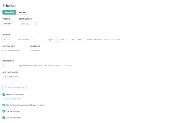Image resolution: width=175 pixels, height=123 pixels.
Task: Select the next notification value 24-02-2023
Action: pos(11,77)
